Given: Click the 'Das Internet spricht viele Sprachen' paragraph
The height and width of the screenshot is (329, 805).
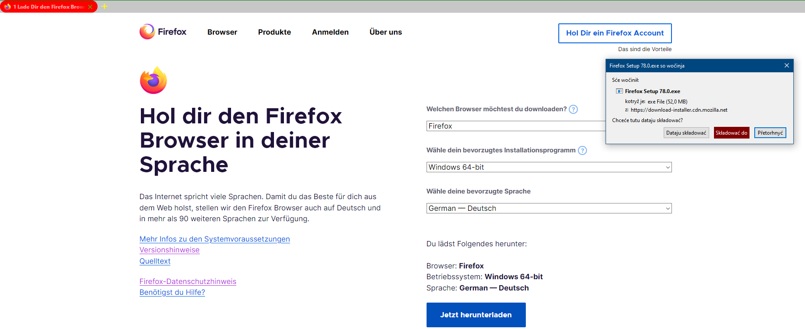Looking at the screenshot, I should point(260,208).
